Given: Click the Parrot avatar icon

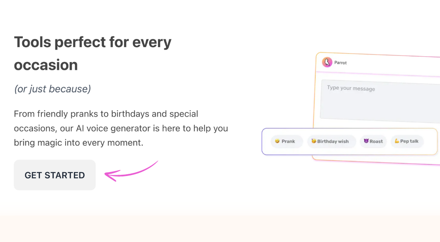Looking at the screenshot, I should coord(327,62).
